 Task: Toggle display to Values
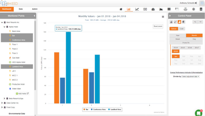pyautogui.click(x=174, y=29)
